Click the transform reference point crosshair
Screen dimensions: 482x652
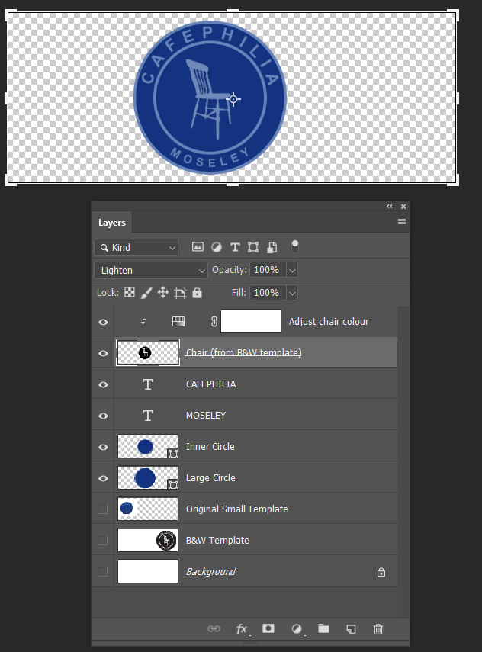[233, 99]
